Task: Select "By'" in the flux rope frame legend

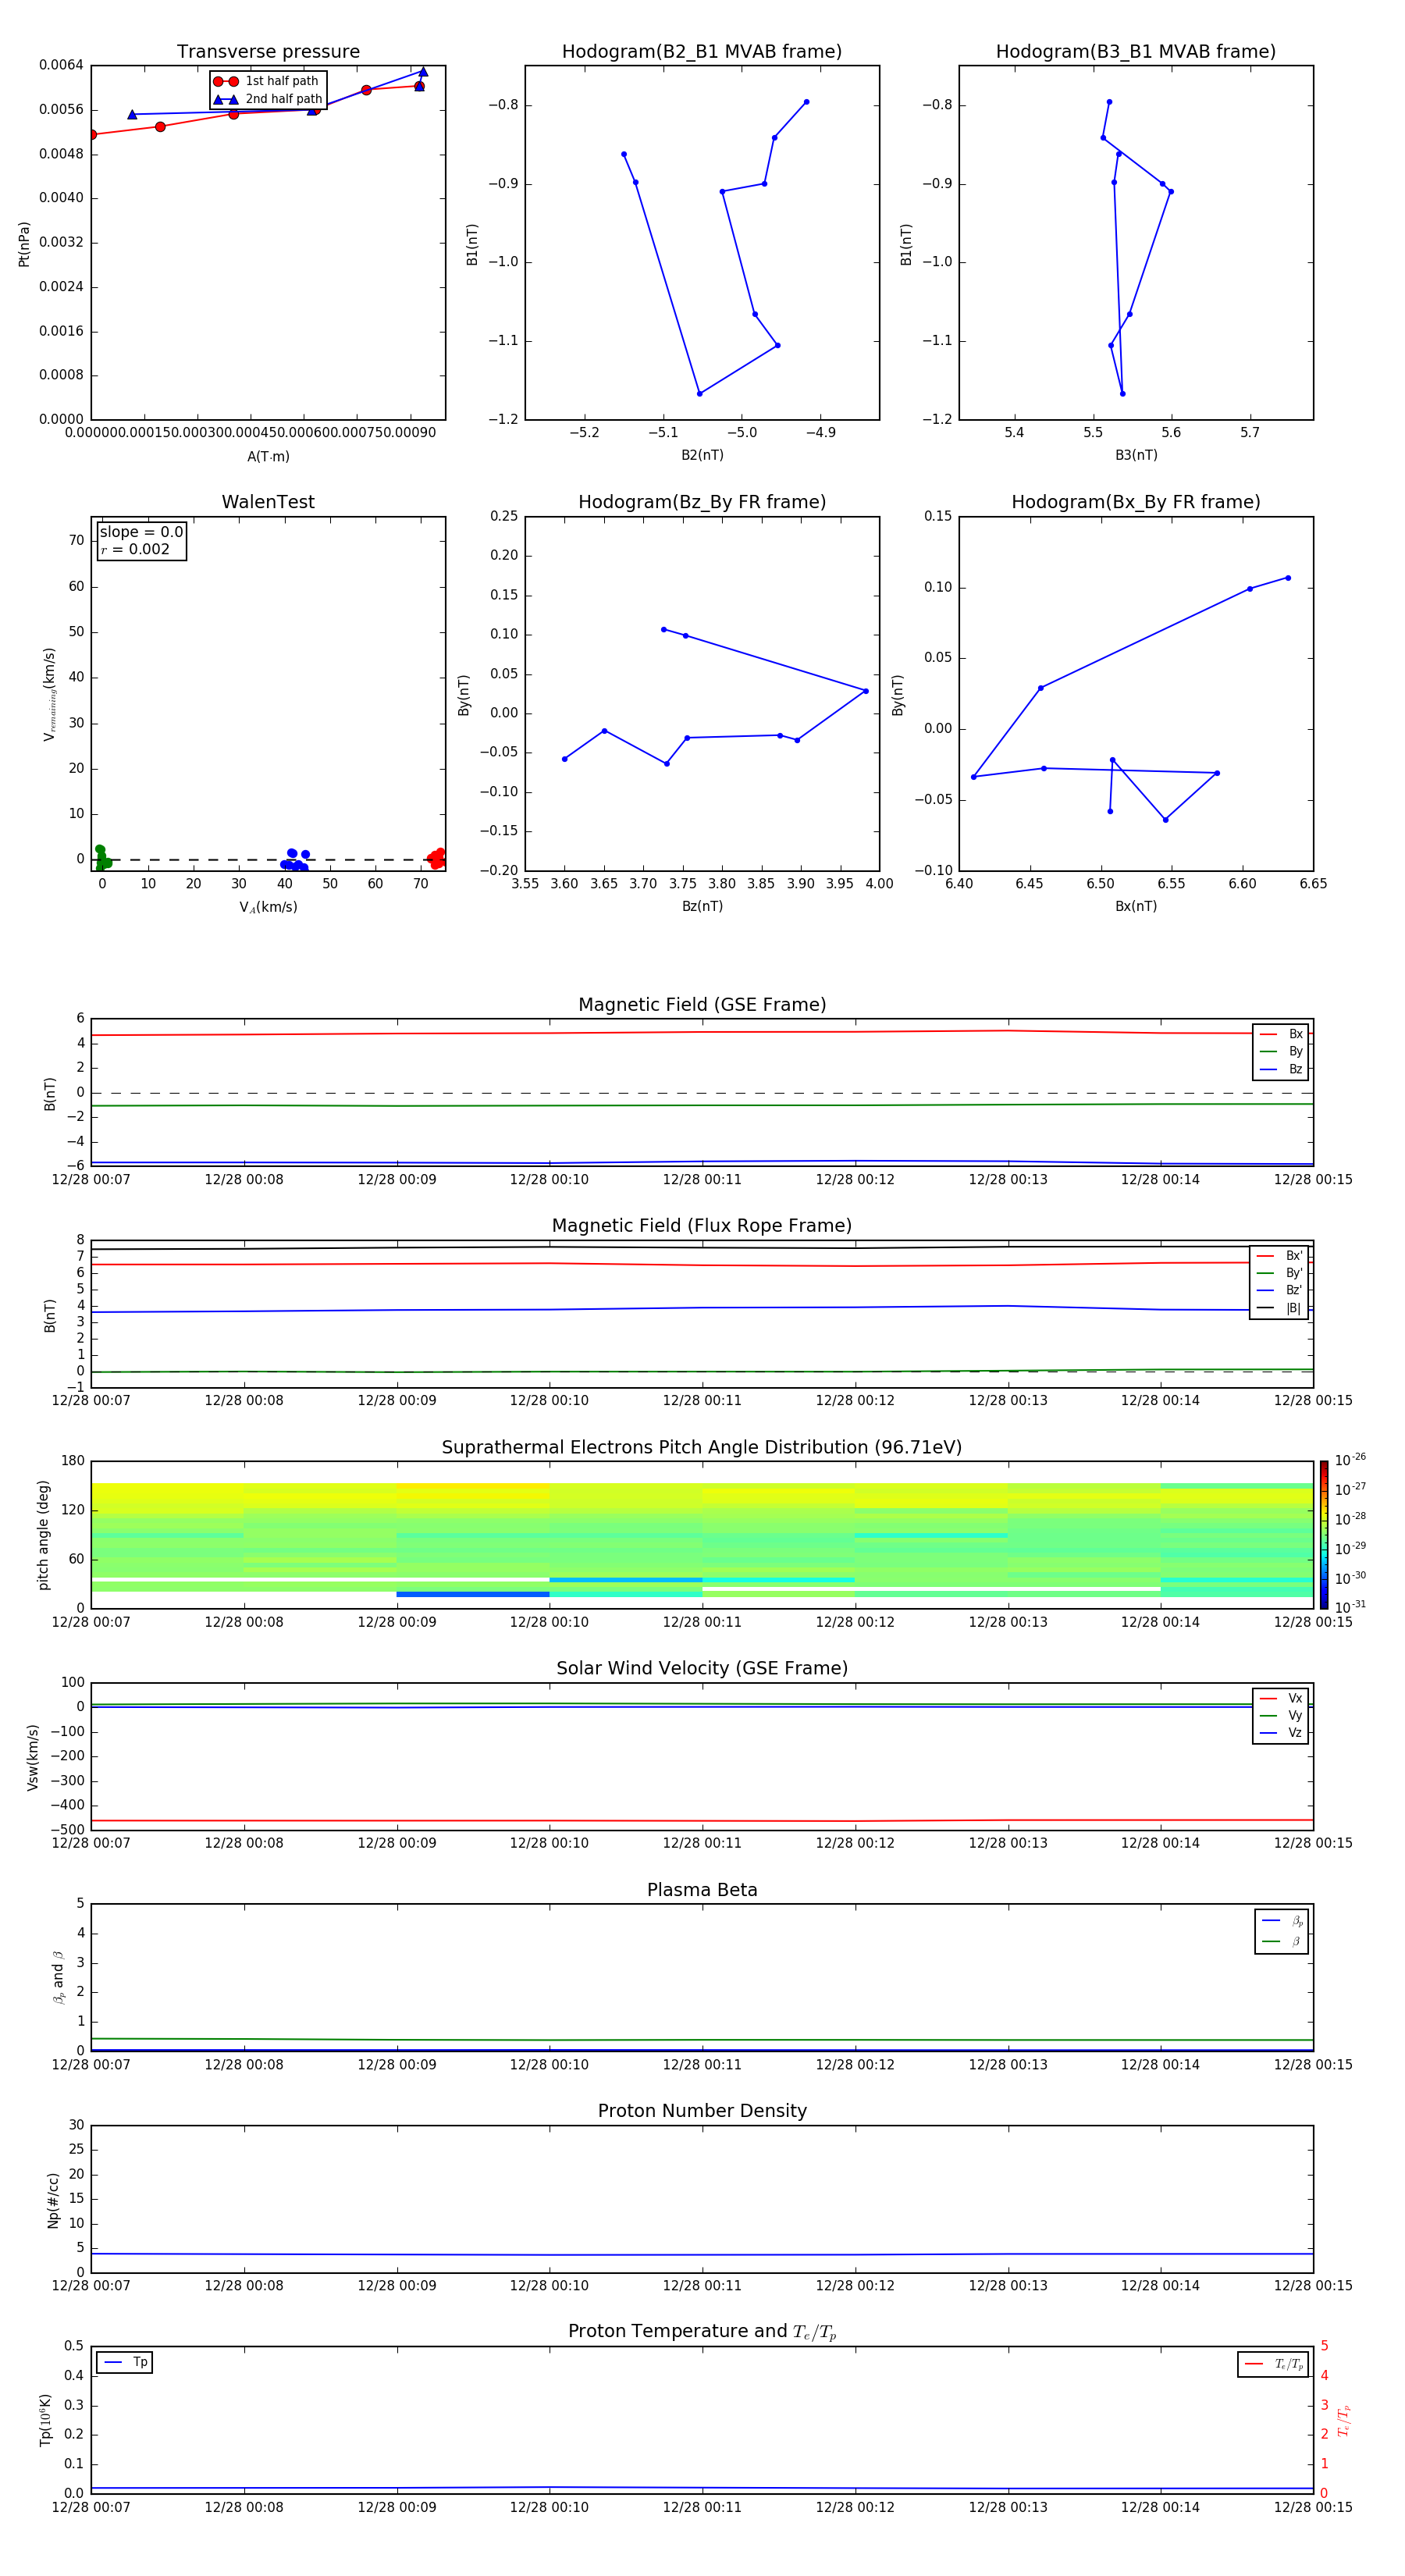Action: tap(1279, 1273)
